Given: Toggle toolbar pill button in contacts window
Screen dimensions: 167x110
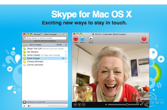Looking at the screenshot, I should tap(65, 34).
